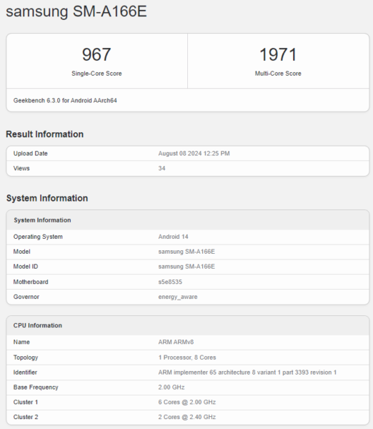Click the Cluster 1 row label
Viewport: 373px width, 429px height.
26,402
